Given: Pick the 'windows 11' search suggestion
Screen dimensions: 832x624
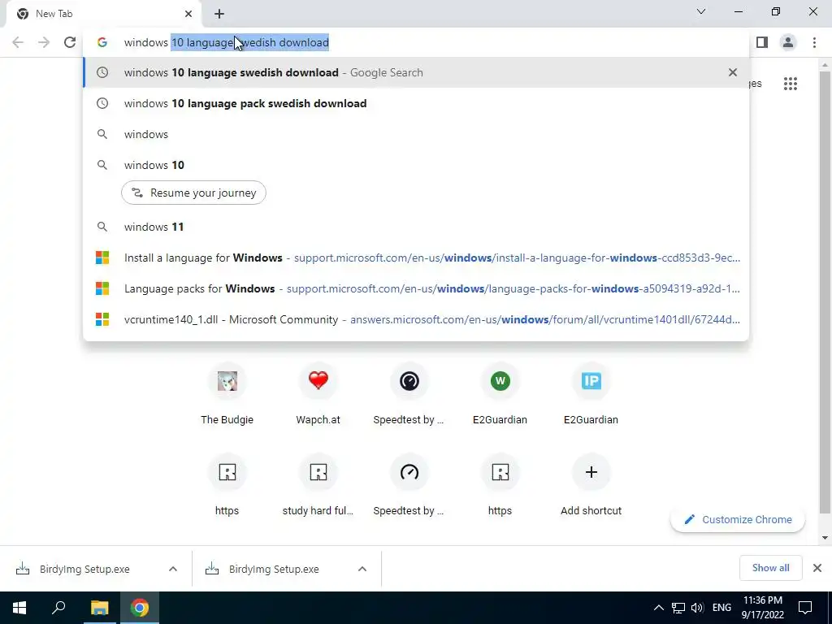Looking at the screenshot, I should click(x=416, y=227).
